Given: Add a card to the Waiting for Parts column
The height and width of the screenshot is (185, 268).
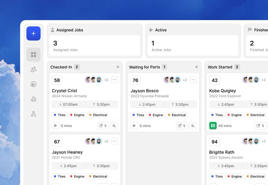Looking at the screenshot, I should click(197, 67).
